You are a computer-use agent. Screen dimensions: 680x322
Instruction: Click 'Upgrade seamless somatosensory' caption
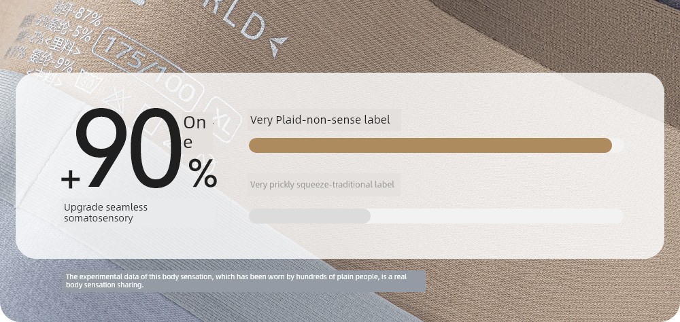tap(106, 213)
